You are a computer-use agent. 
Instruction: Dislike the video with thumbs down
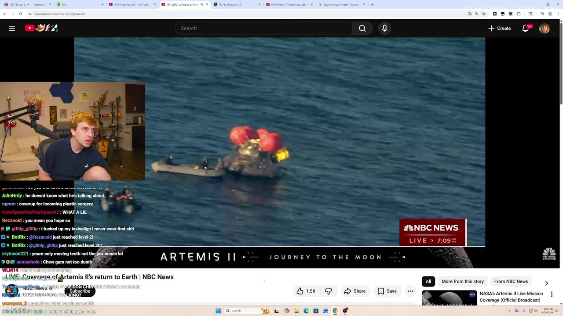(x=329, y=291)
